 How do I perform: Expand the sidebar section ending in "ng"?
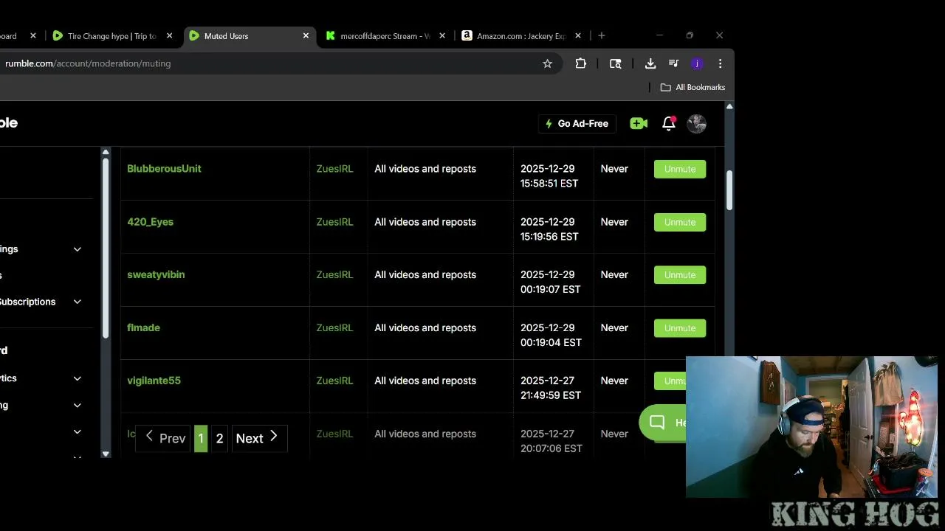(77, 405)
